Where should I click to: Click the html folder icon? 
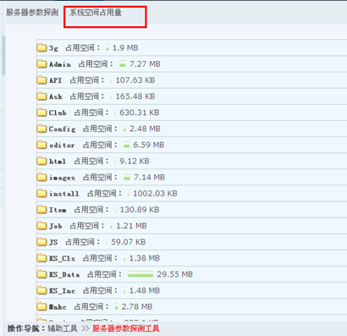[41, 161]
